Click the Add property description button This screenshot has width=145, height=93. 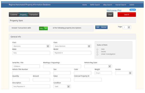coord(98,27)
